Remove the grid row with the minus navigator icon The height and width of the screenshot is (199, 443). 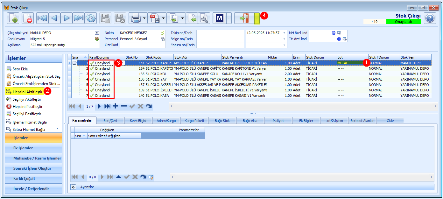[124, 106]
